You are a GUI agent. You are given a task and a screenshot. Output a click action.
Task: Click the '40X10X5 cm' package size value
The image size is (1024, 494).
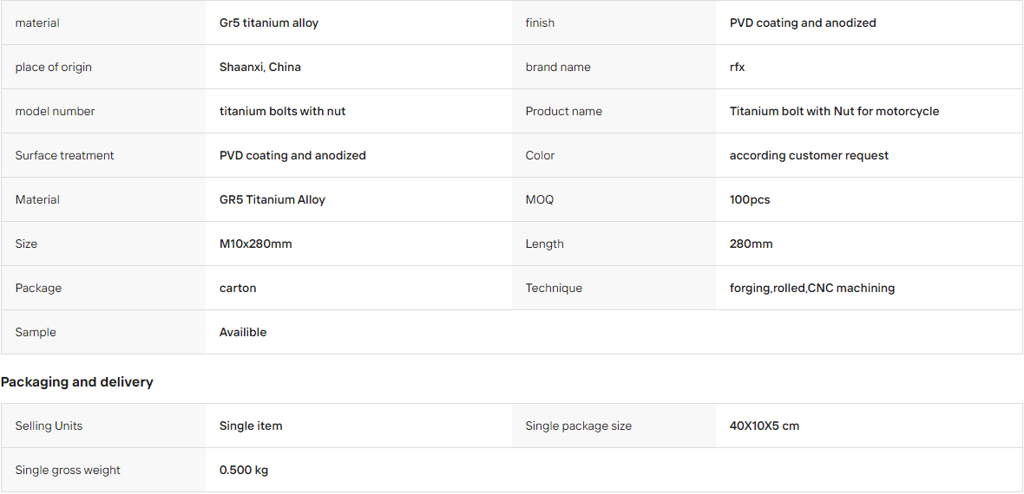point(764,426)
